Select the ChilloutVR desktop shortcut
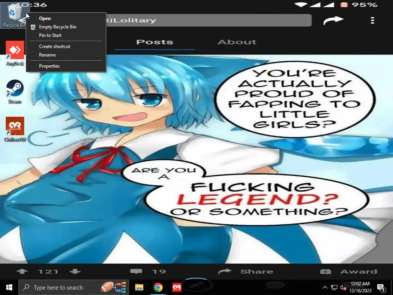This screenshot has height=295, width=393. coord(15,129)
